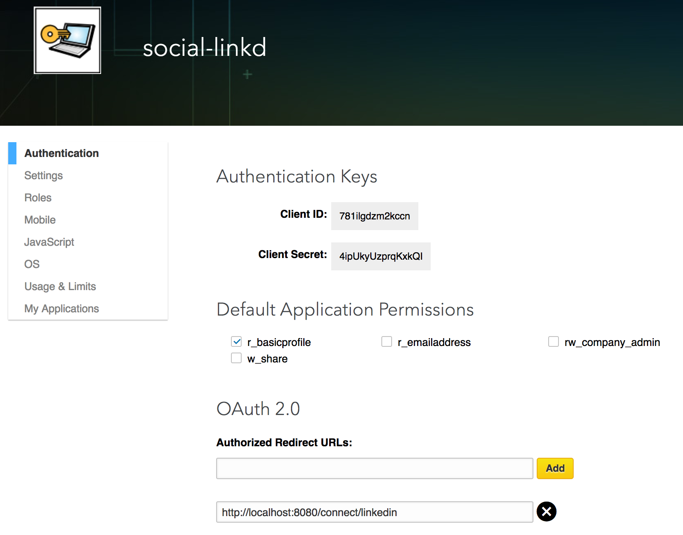Open the JavaScript sidebar section
Screen dimensions: 683x535
49,242
